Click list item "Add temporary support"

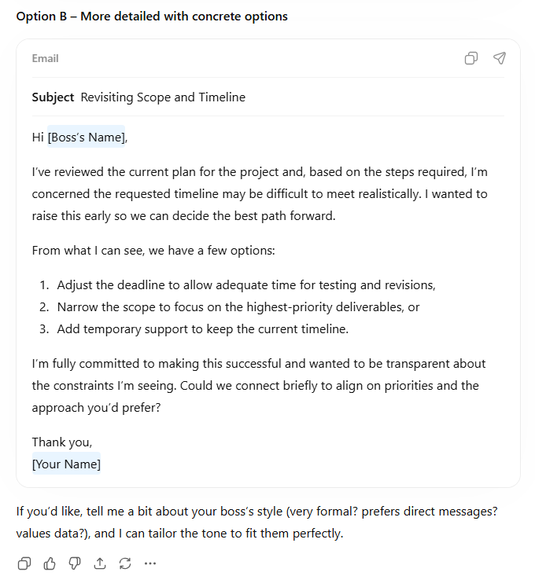(x=202, y=329)
